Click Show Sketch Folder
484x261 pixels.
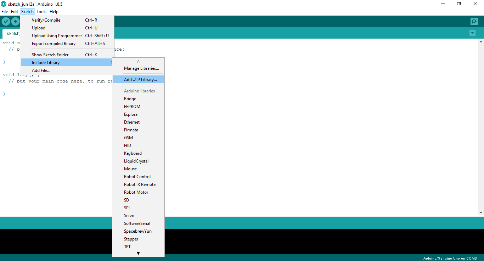point(67,55)
